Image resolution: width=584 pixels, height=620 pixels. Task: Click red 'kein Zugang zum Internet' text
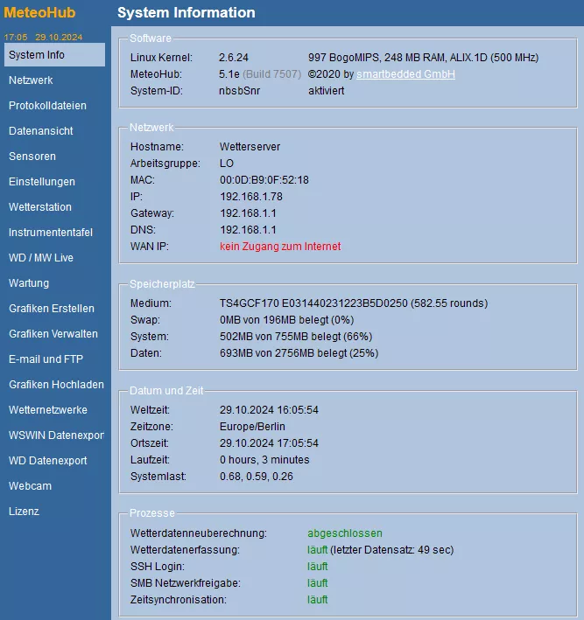click(280, 247)
